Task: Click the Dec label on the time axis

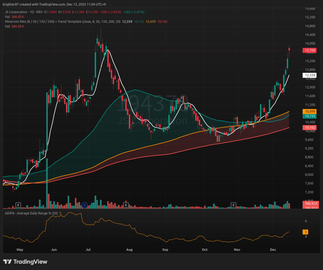Action: pyautogui.click(x=273, y=250)
